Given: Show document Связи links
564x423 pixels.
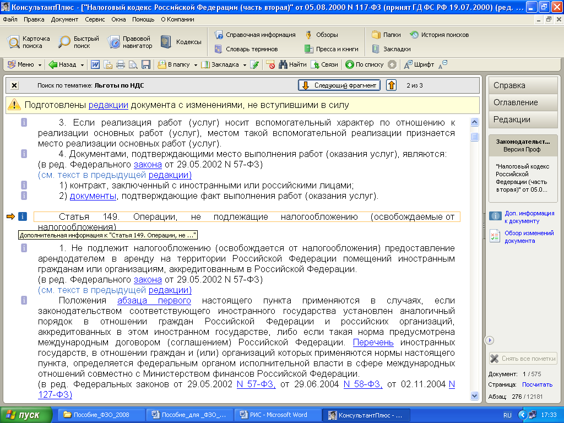Looking at the screenshot, I should 324,65.
